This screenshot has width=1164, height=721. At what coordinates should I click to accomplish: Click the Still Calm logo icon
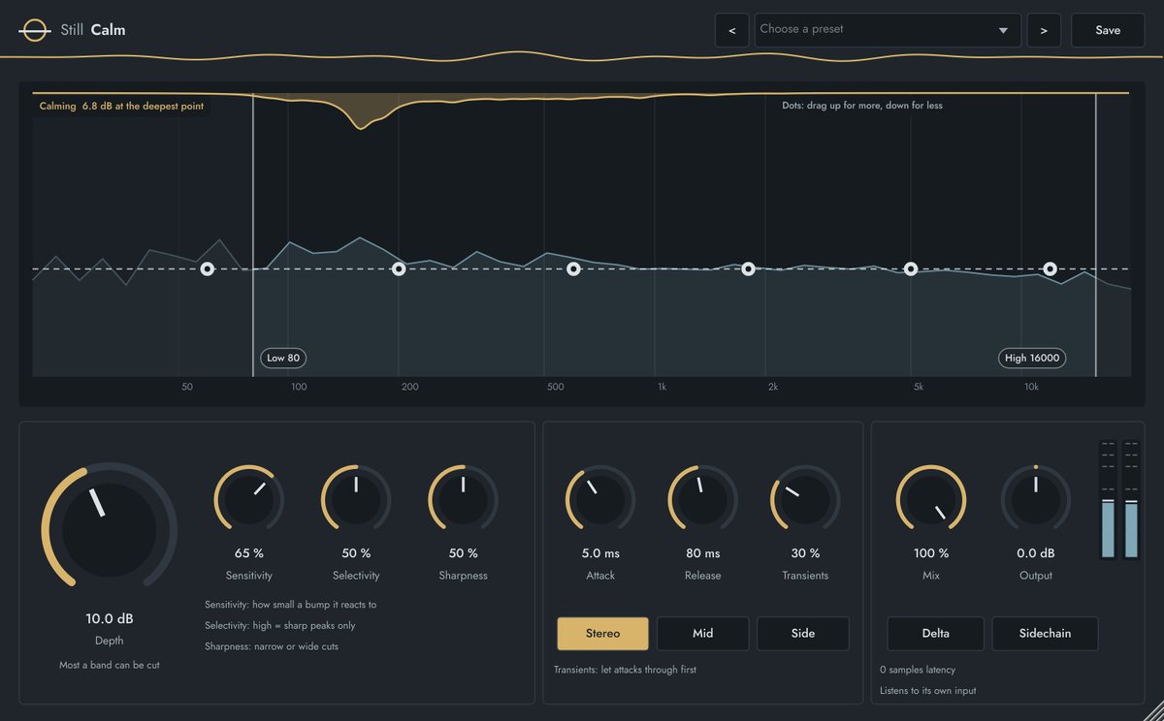(x=35, y=30)
